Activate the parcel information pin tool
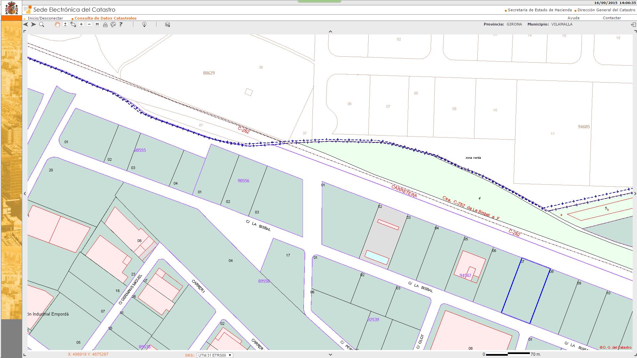The width and height of the screenshot is (637, 358). tap(144, 25)
